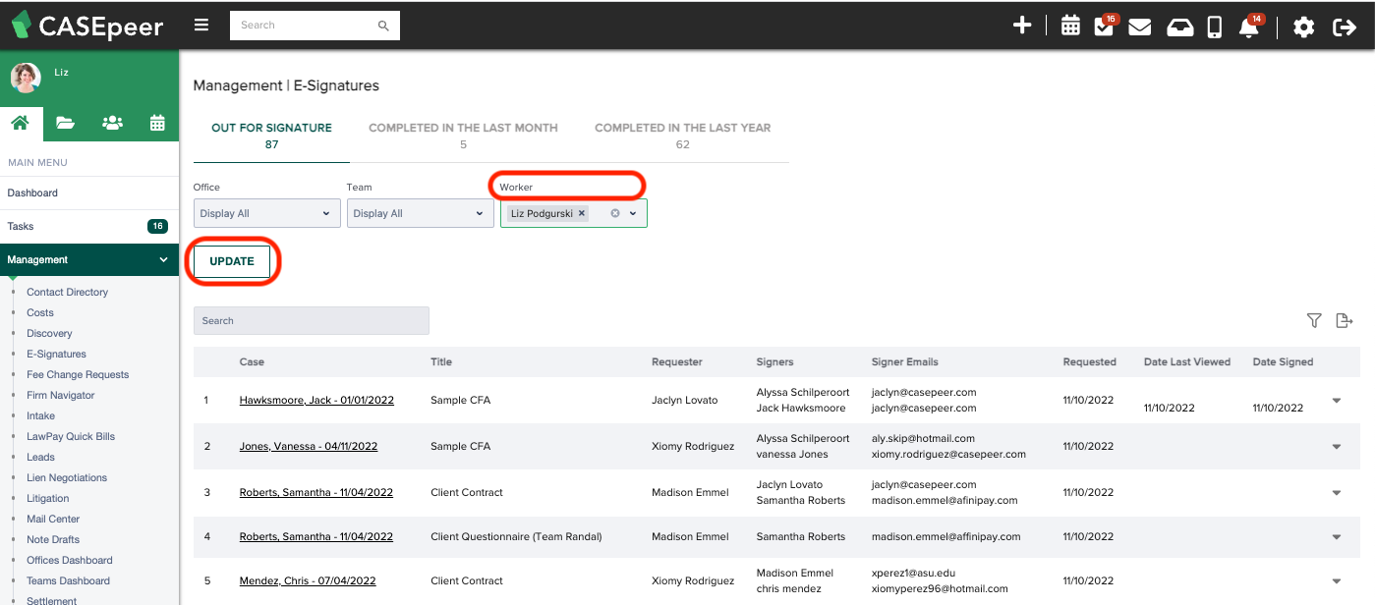Viewport: 1375px width, 605px height.
Task: Open Costs under Management
Action: [x=40, y=313]
